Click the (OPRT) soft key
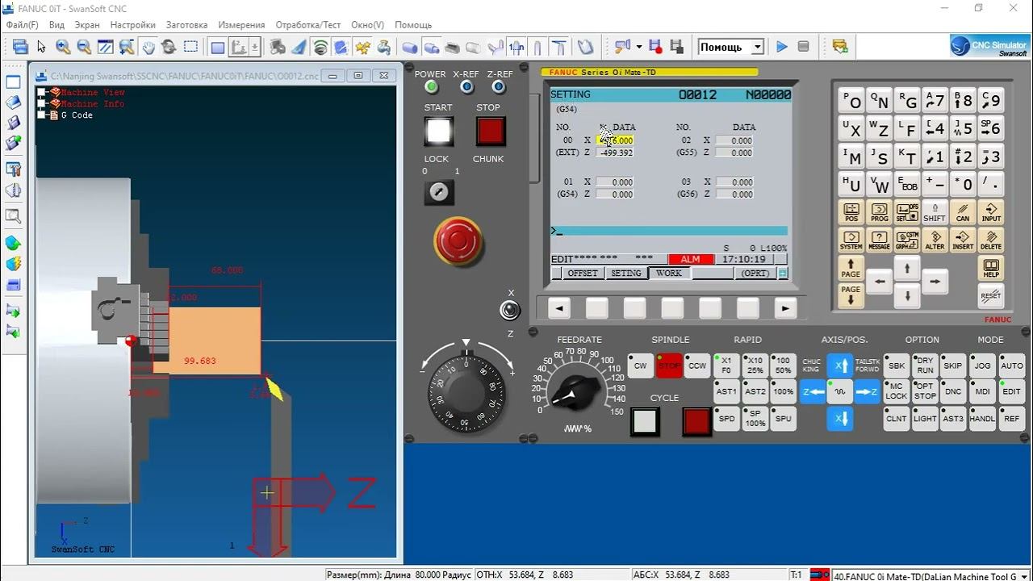 pos(755,273)
